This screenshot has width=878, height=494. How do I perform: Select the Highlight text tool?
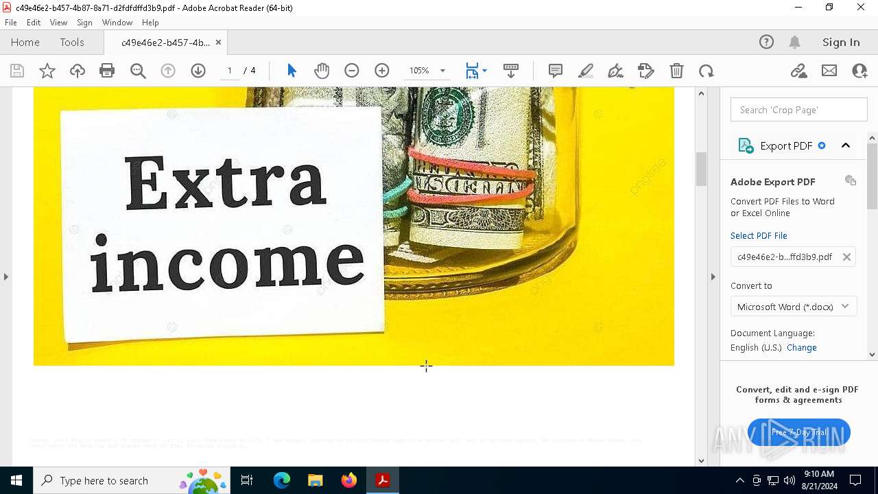[x=586, y=71]
